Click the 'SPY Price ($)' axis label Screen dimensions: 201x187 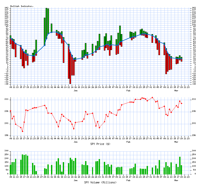[x=100, y=144]
